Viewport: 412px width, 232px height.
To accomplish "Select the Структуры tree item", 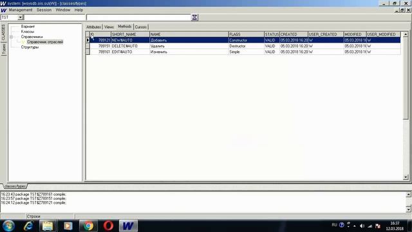I will point(30,47).
